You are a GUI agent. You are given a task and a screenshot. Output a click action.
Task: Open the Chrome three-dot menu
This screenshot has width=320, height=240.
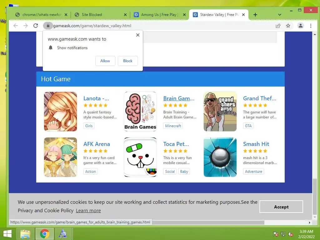(311, 26)
